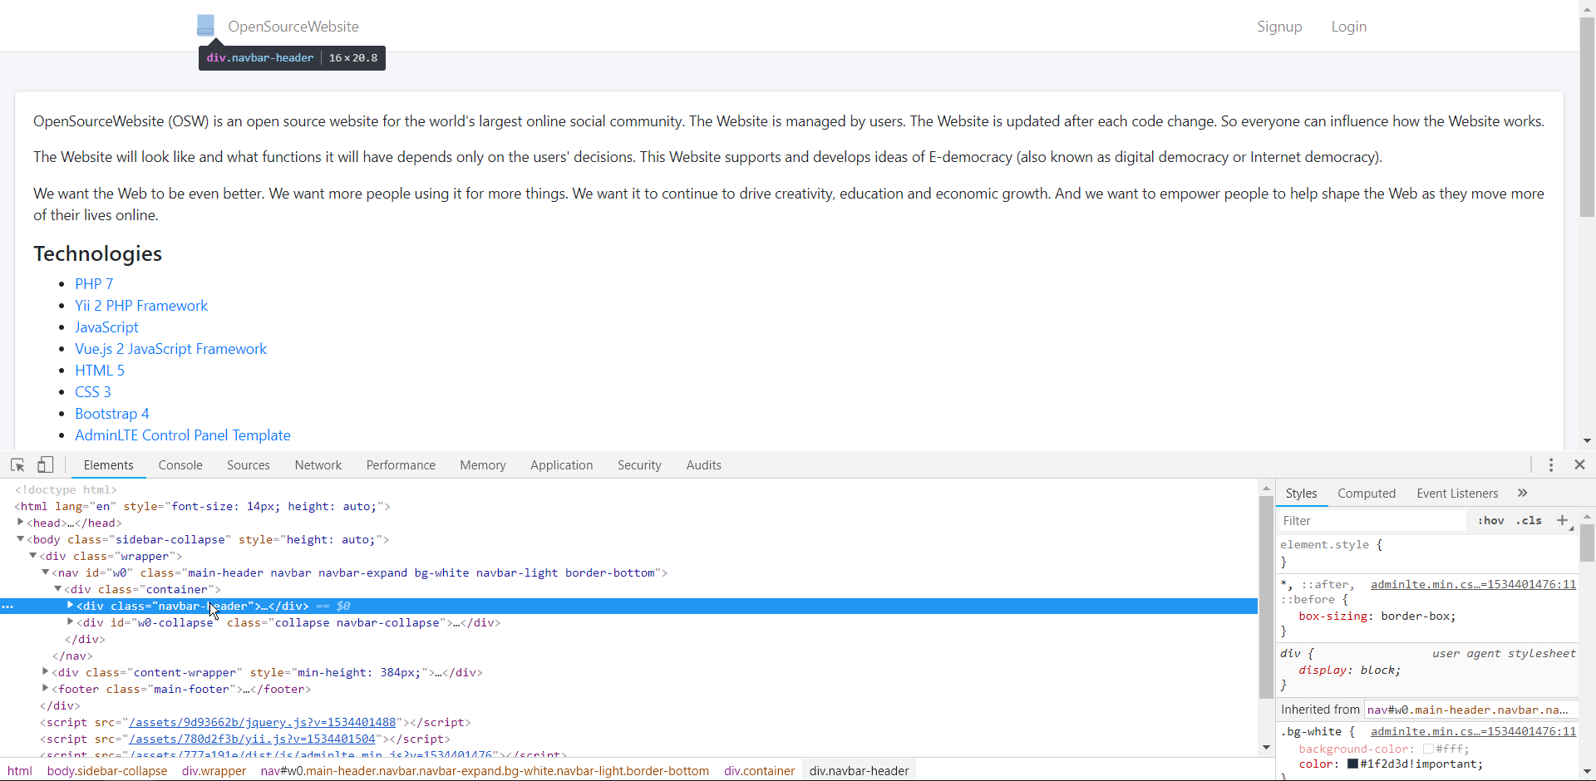
Task: Click the OpenSourceWebsite logo icon
Action: (205, 26)
